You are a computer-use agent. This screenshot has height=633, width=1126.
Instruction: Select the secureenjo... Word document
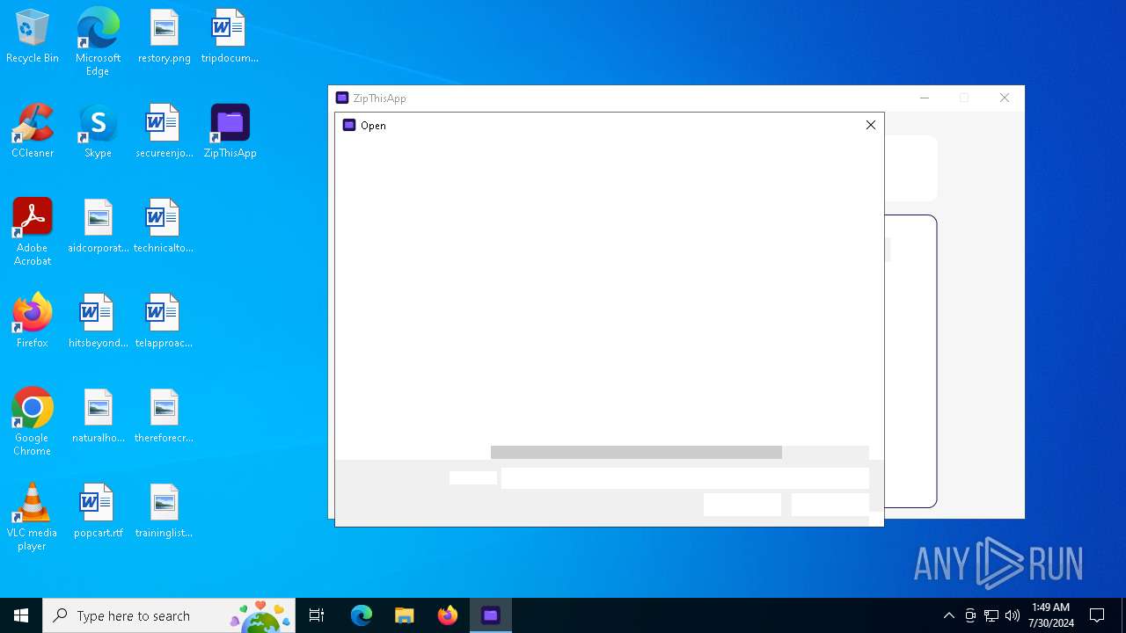pos(164,132)
